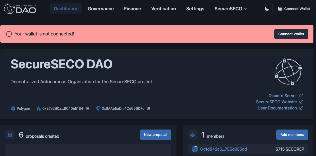Click the members group icon
This screenshot has width=316, height=156.
pos(192,135)
